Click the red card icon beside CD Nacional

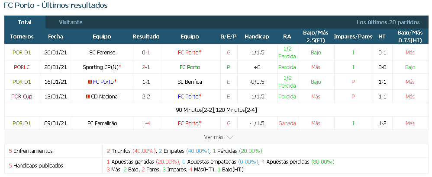click(88, 96)
